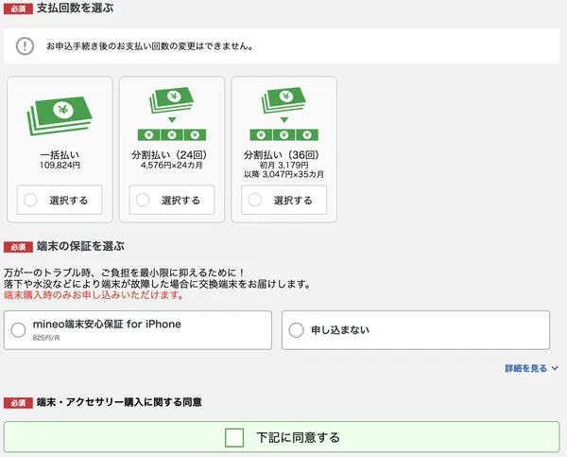The height and width of the screenshot is (457, 567).
Task: Tick the 下記に同意する checkbox
Action: (x=234, y=438)
